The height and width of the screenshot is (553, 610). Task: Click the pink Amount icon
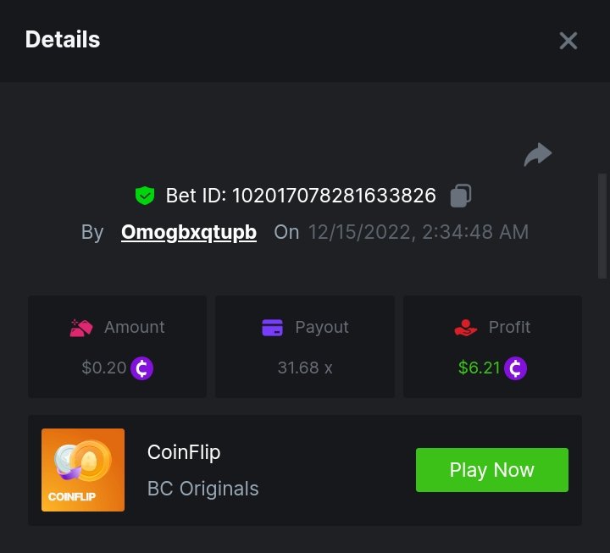pos(81,328)
